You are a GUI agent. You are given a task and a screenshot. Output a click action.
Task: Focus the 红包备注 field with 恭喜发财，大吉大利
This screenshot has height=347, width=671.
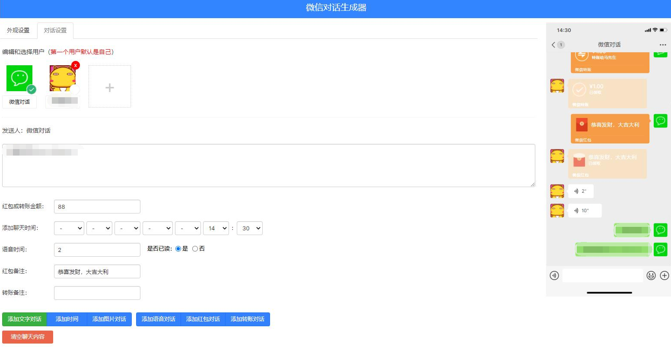click(97, 271)
